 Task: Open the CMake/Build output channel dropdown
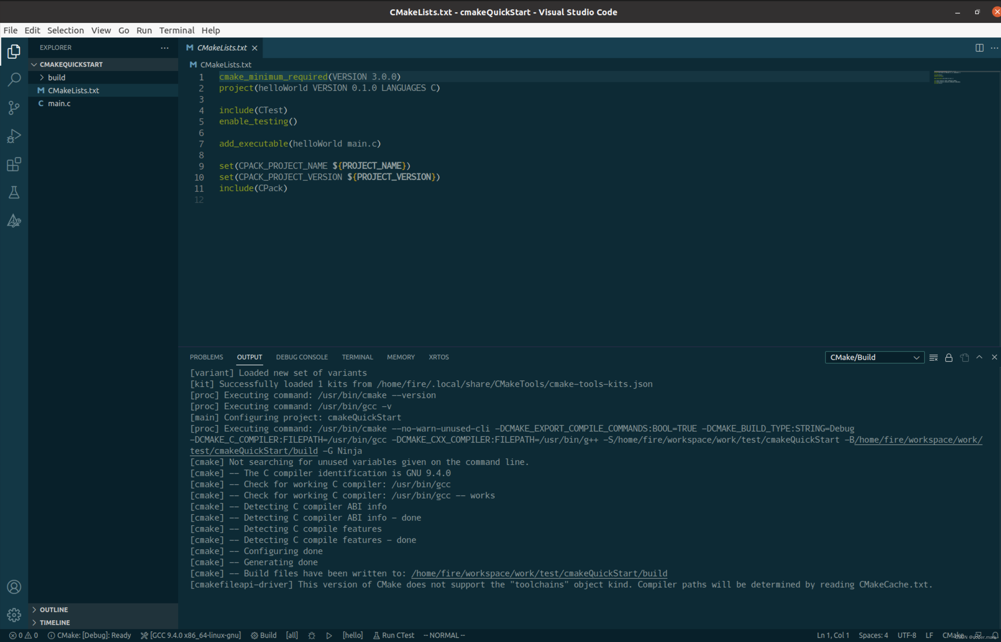coord(874,357)
